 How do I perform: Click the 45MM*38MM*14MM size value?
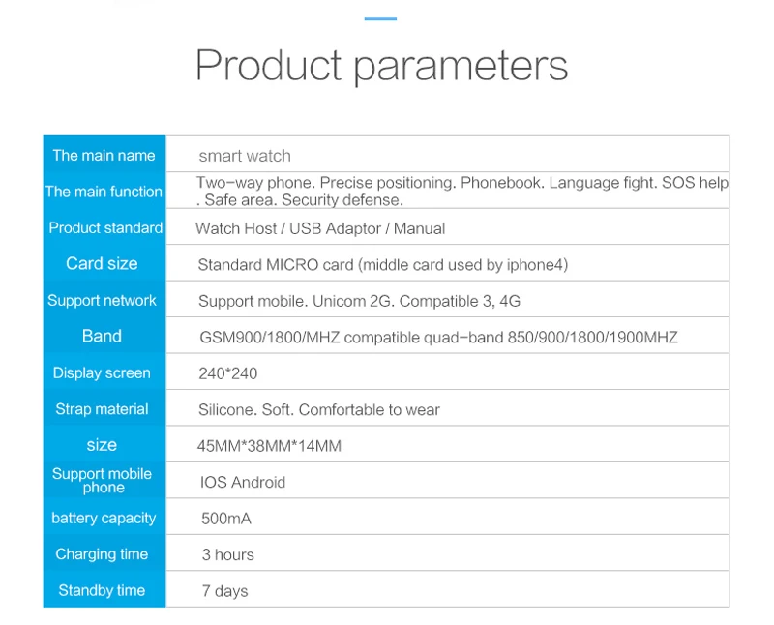(269, 446)
